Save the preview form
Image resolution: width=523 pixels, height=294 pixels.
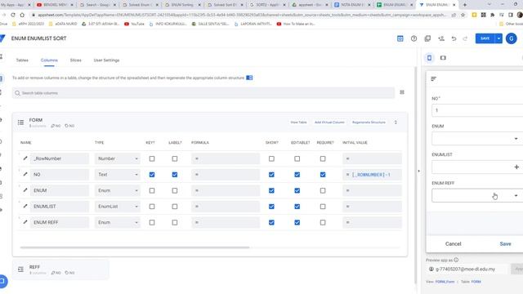tap(505, 244)
